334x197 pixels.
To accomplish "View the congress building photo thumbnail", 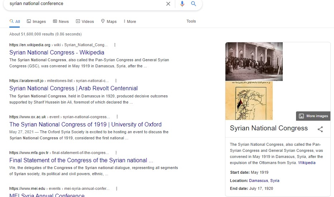I will click(254, 62).
